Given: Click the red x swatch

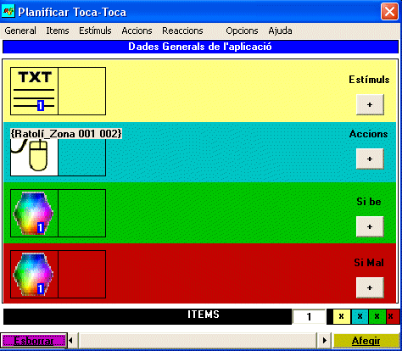Looking at the screenshot, I should (393, 316).
